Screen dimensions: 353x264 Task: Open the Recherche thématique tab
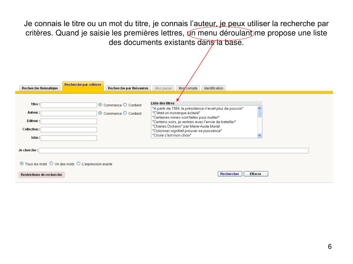pyautogui.click(x=40, y=88)
